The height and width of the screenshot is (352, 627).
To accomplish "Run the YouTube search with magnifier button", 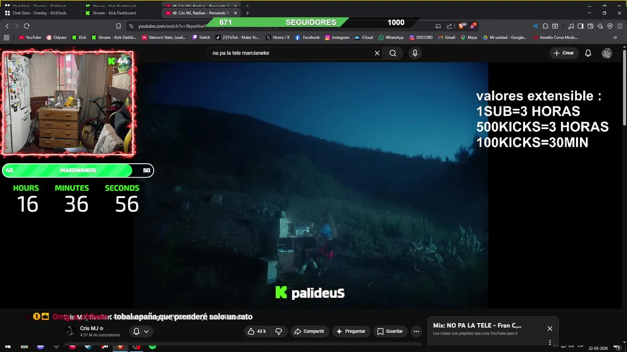I will [x=393, y=53].
